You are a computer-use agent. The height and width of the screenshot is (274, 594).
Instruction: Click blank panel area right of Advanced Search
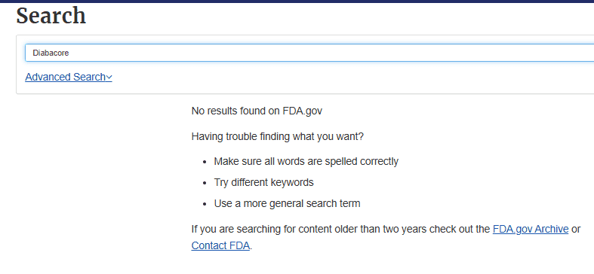[341, 78]
